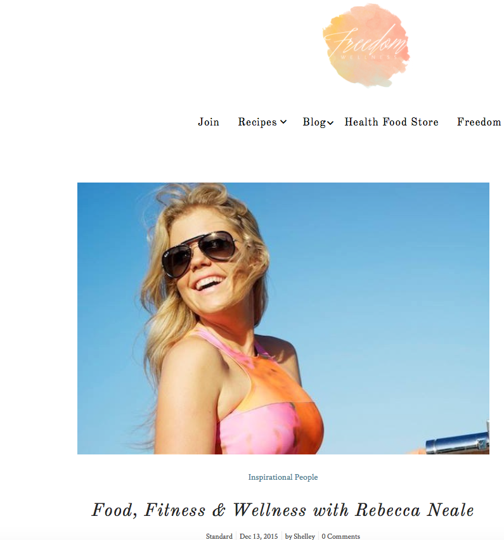Viewport: 504px width, 540px height.
Task: Click the sunglasses in the featured photo
Action: 199,254
